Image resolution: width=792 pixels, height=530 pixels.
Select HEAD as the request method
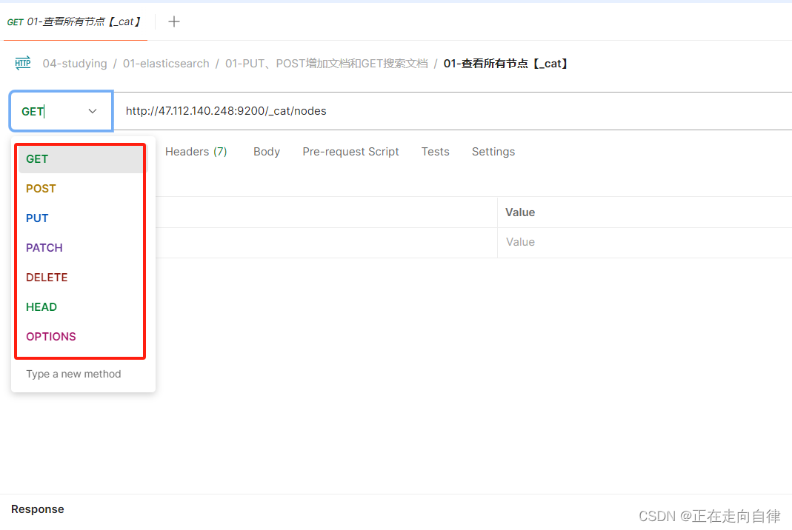[x=41, y=306]
